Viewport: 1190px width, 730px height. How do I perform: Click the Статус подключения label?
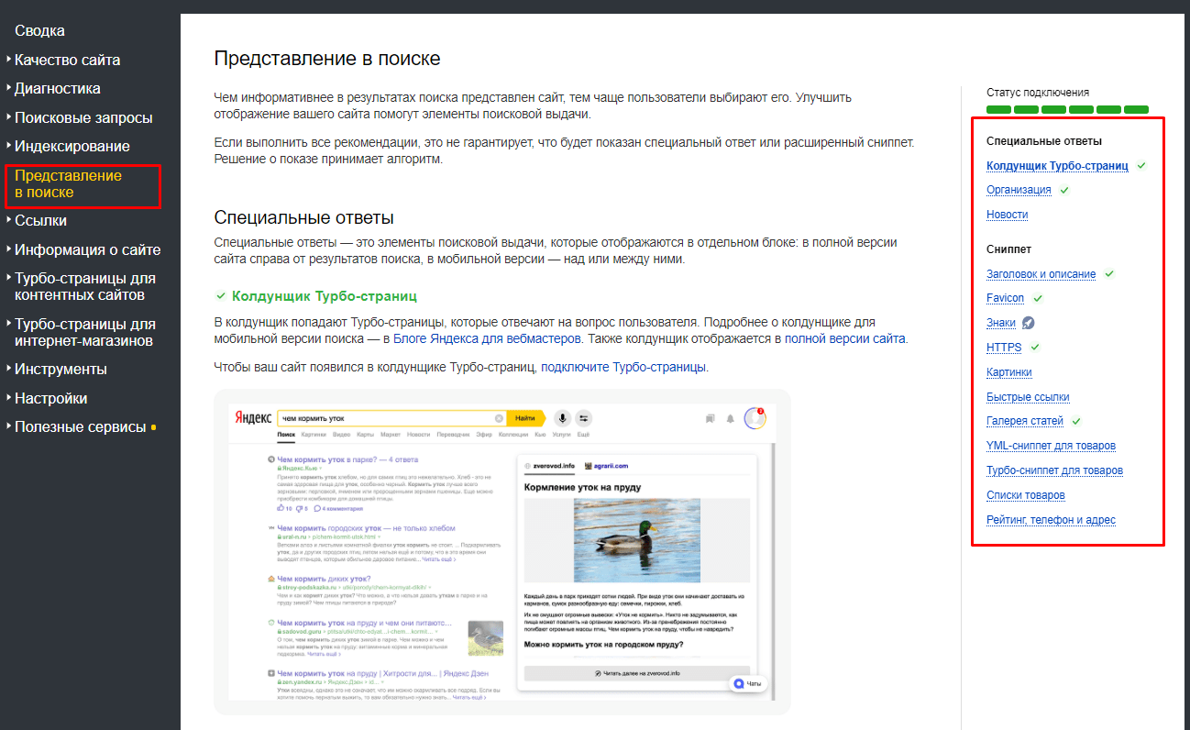(1038, 93)
